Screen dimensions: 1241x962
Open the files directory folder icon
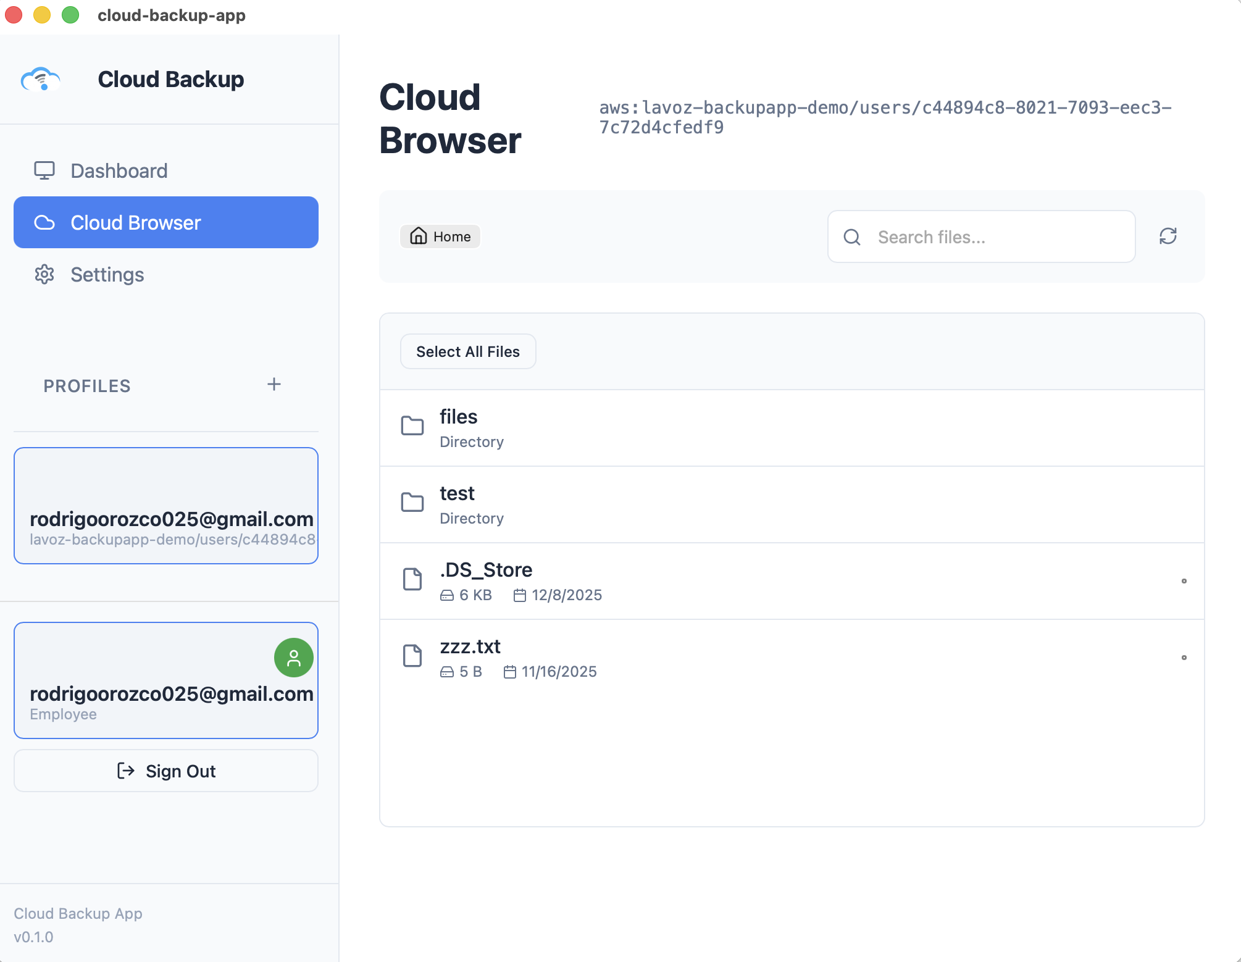pos(412,426)
